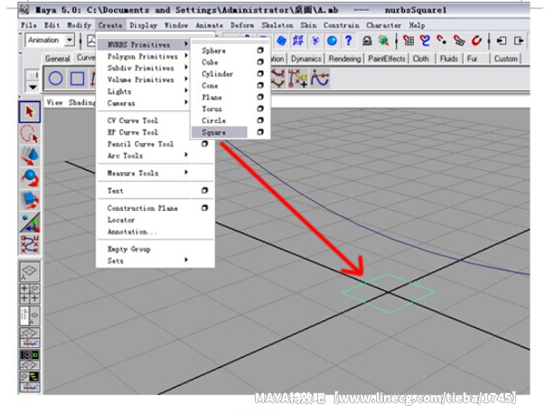
Task: Choose the Rotate tool with sphere icon
Action: (30, 178)
